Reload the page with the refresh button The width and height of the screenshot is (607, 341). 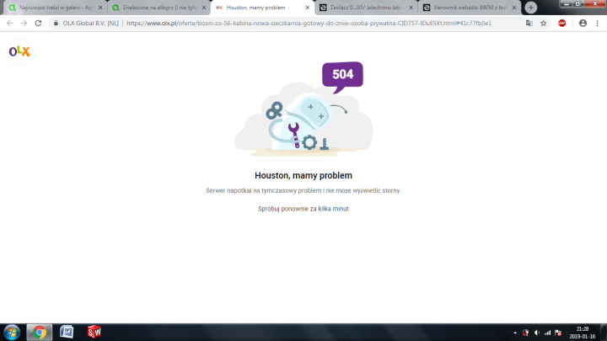point(38,24)
